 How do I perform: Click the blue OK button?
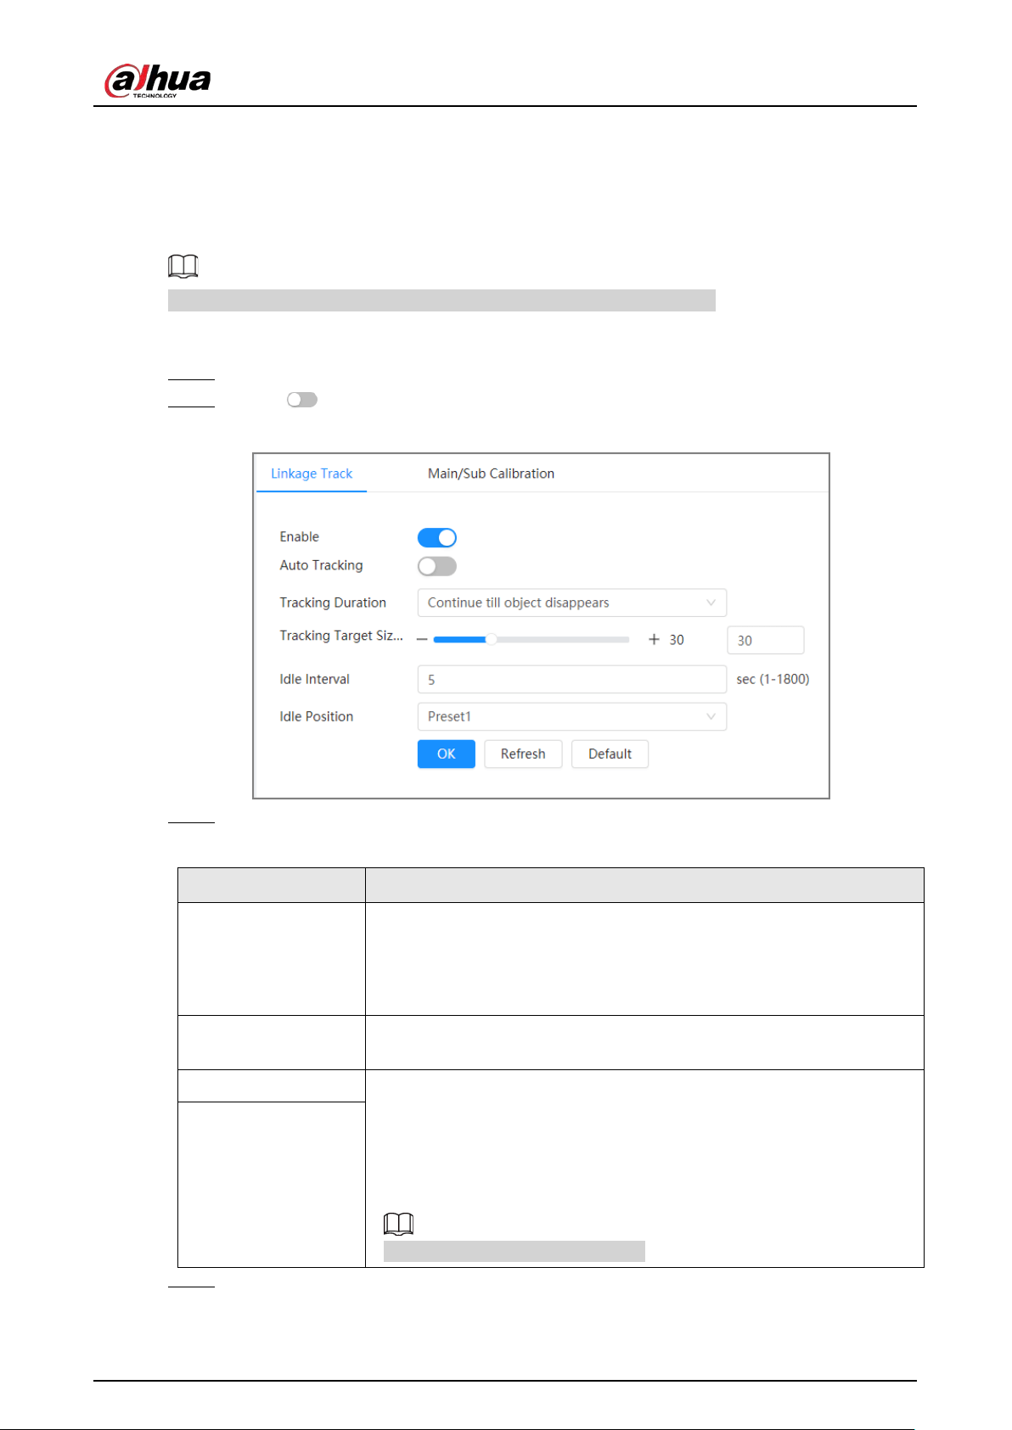click(447, 754)
